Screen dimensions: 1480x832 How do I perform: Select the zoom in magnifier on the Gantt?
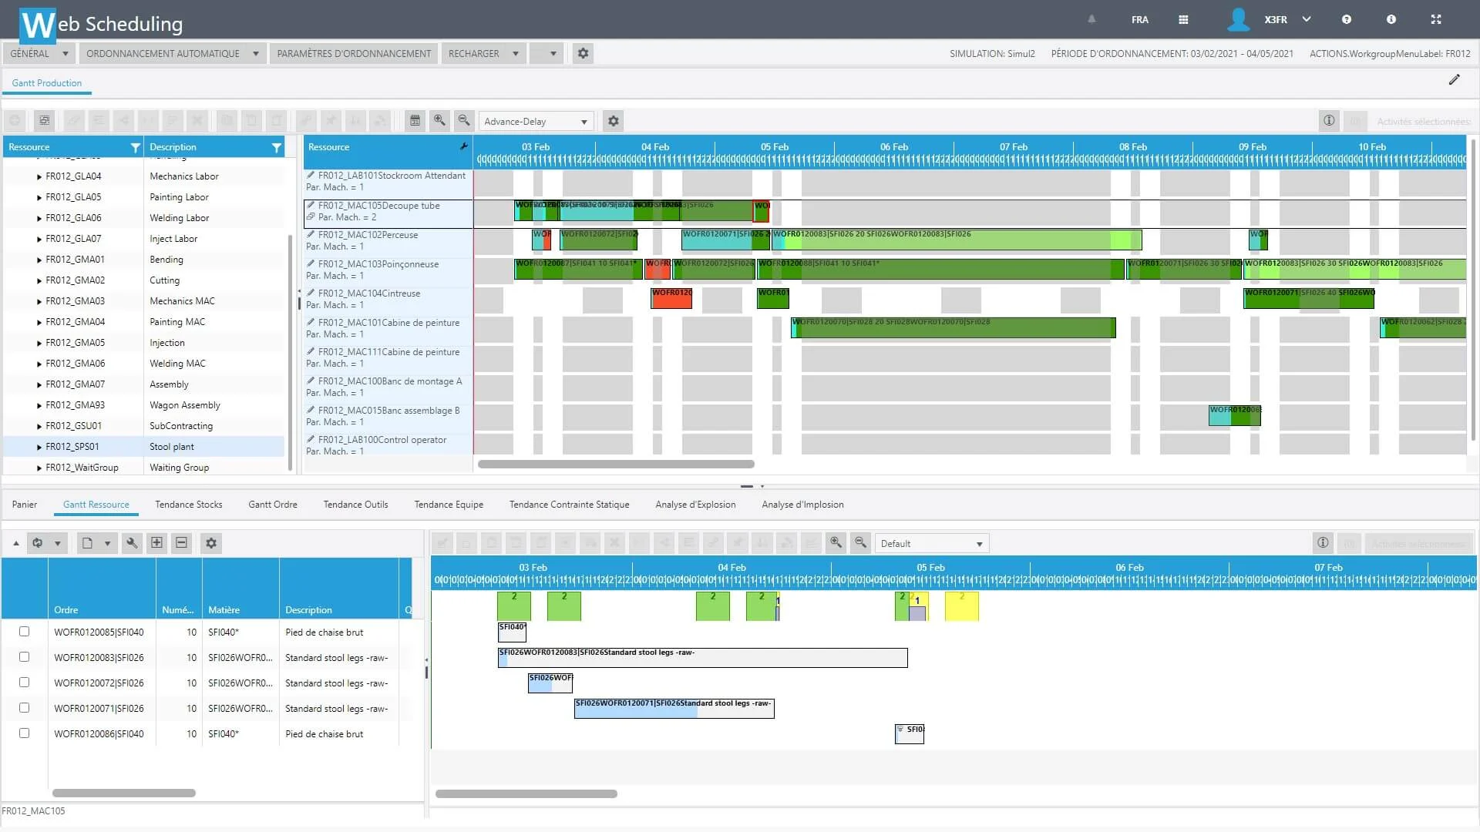(440, 121)
